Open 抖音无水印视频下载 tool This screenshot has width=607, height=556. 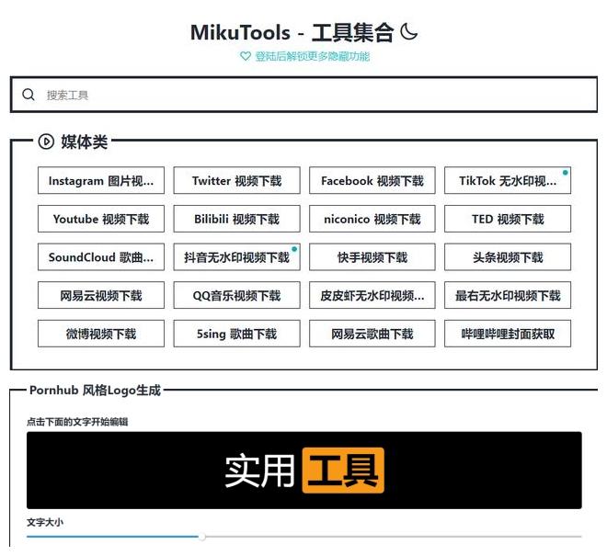pyautogui.click(x=237, y=257)
